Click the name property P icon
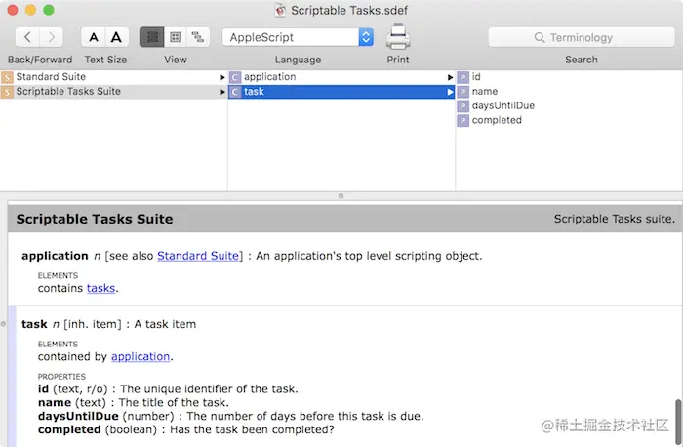This screenshot has height=447, width=683. pyautogui.click(x=462, y=92)
